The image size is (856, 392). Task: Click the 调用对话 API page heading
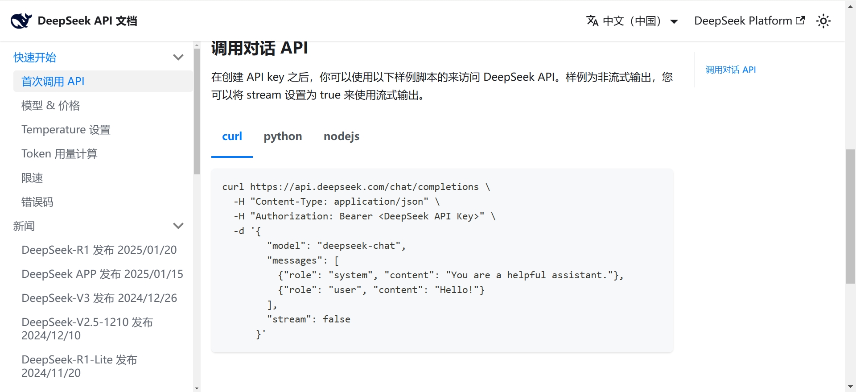(259, 48)
